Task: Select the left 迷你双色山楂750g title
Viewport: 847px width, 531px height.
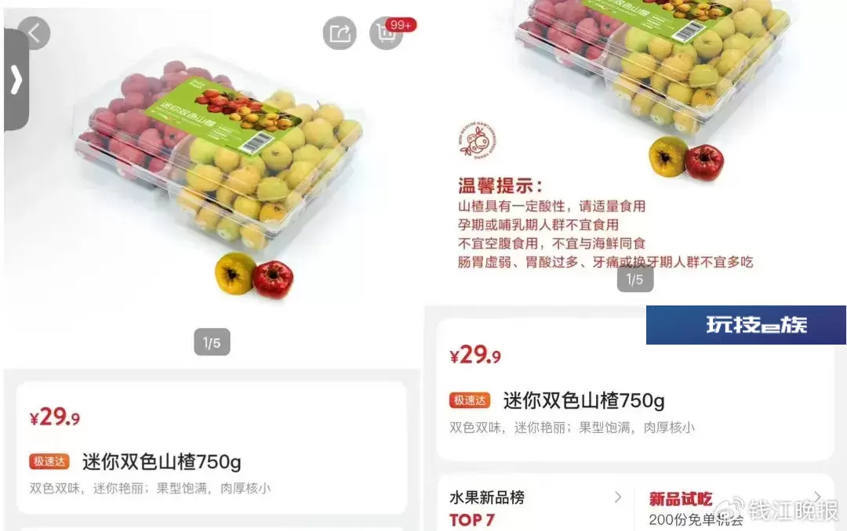Action: pyautogui.click(x=162, y=462)
